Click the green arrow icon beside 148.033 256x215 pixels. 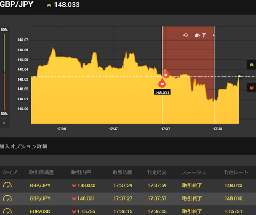point(49,5)
